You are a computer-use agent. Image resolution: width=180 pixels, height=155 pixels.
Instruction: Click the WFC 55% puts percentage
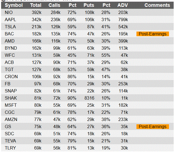(106, 55)
